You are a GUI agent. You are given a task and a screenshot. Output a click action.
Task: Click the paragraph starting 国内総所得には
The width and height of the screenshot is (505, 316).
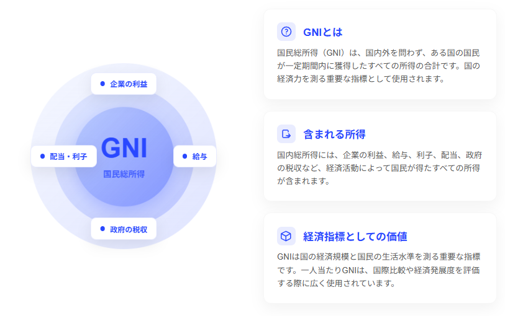pyautogui.click(x=380, y=168)
